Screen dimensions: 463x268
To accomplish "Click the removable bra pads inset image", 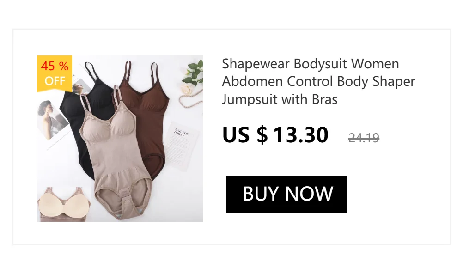I will point(64,204).
